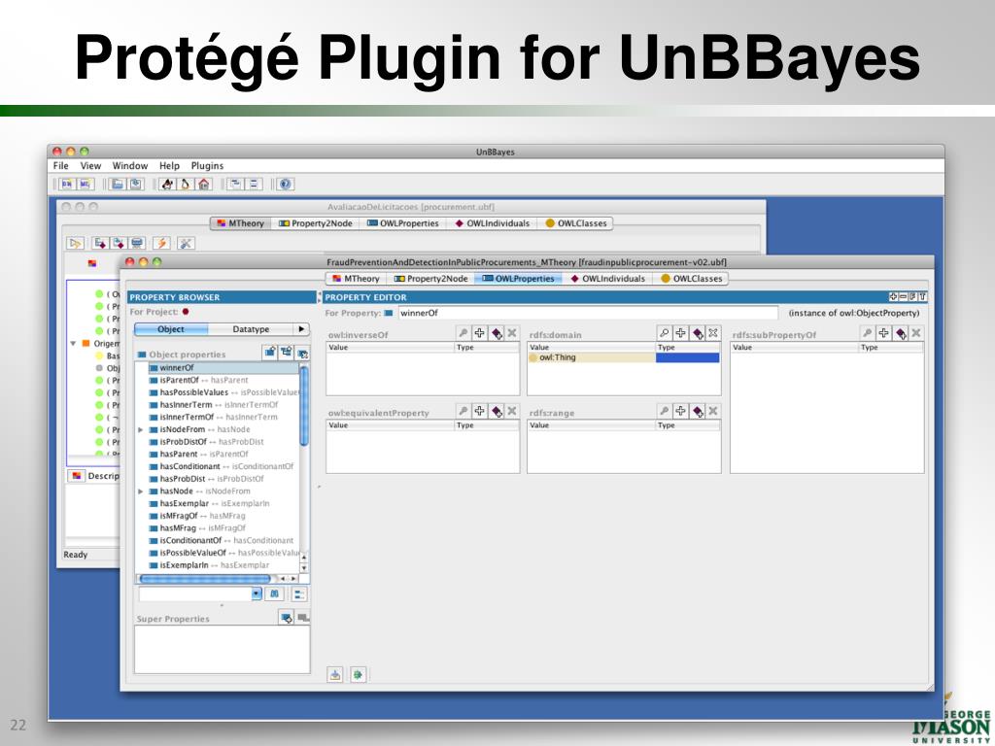Click the create object property icon
The width and height of the screenshot is (995, 746).
(x=270, y=352)
